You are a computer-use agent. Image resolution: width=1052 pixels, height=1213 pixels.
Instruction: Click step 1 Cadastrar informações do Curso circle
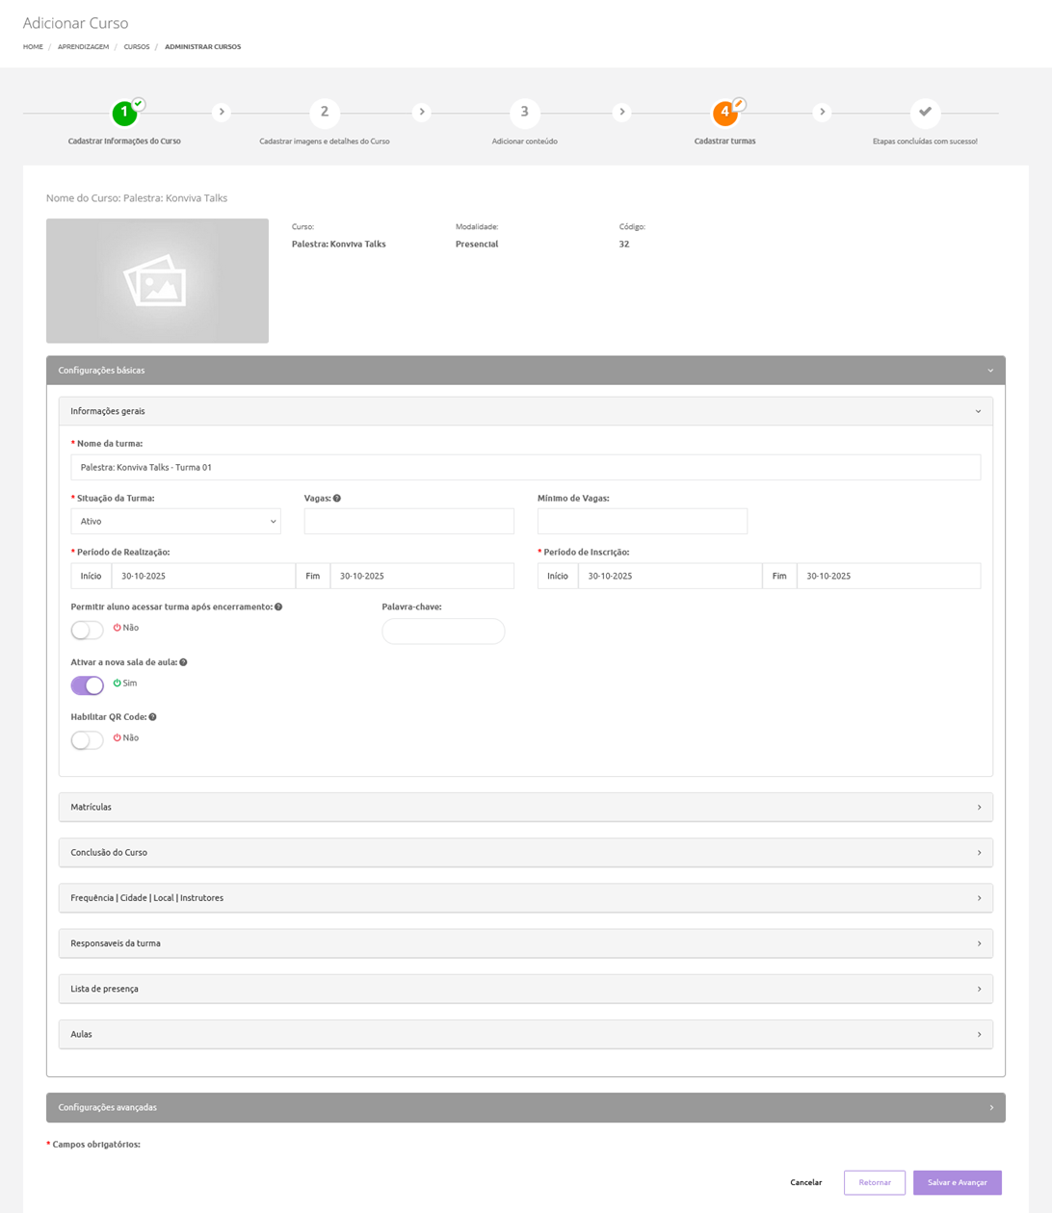point(124,113)
